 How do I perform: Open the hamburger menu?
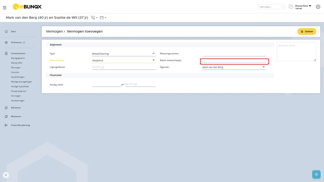[x=5, y=8]
